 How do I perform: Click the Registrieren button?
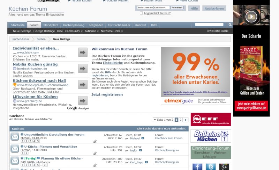pos(214,8)
